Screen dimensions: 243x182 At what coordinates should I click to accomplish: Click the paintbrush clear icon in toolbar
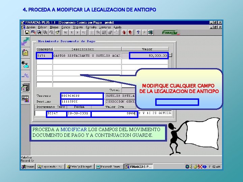pyautogui.click(x=57, y=32)
